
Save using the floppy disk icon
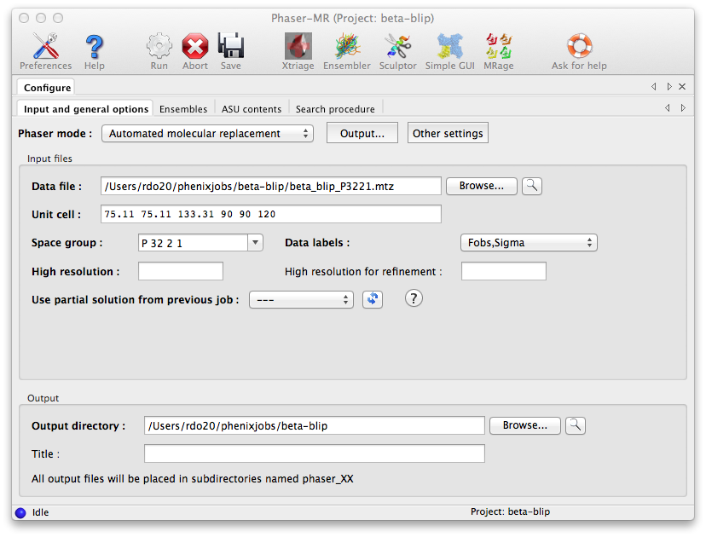pos(230,47)
